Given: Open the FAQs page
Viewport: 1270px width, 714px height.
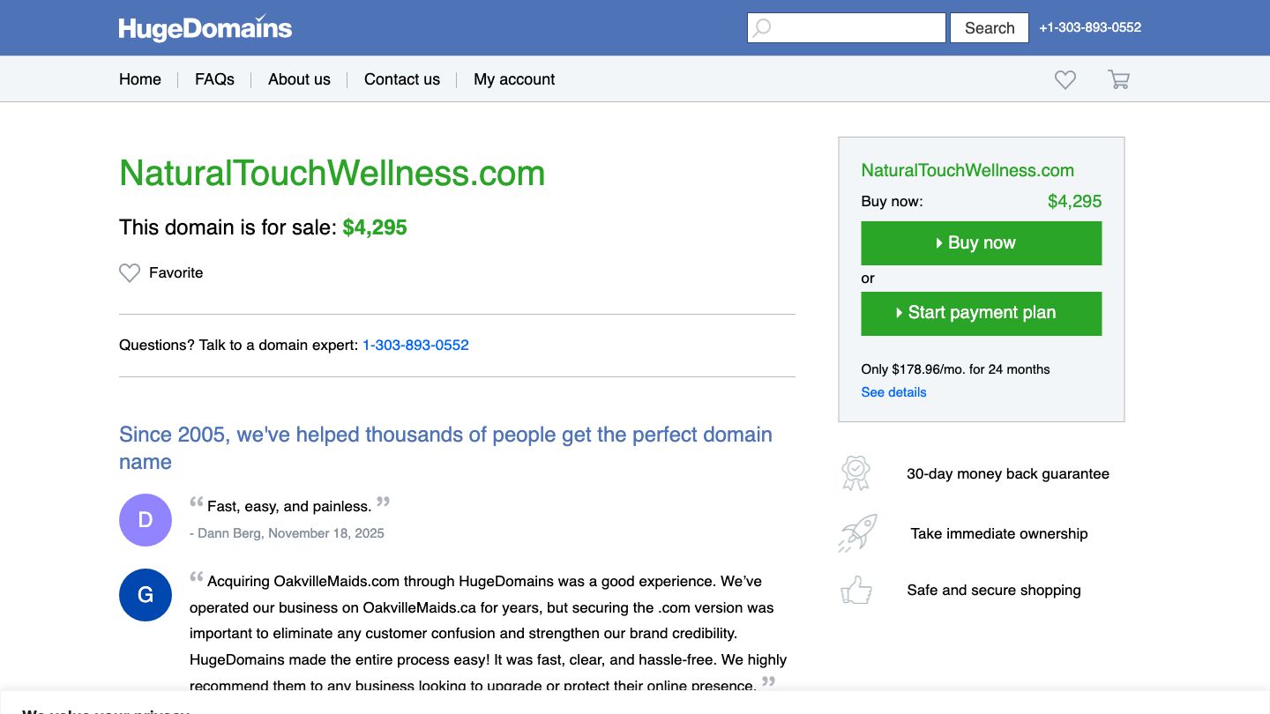Looking at the screenshot, I should point(214,79).
